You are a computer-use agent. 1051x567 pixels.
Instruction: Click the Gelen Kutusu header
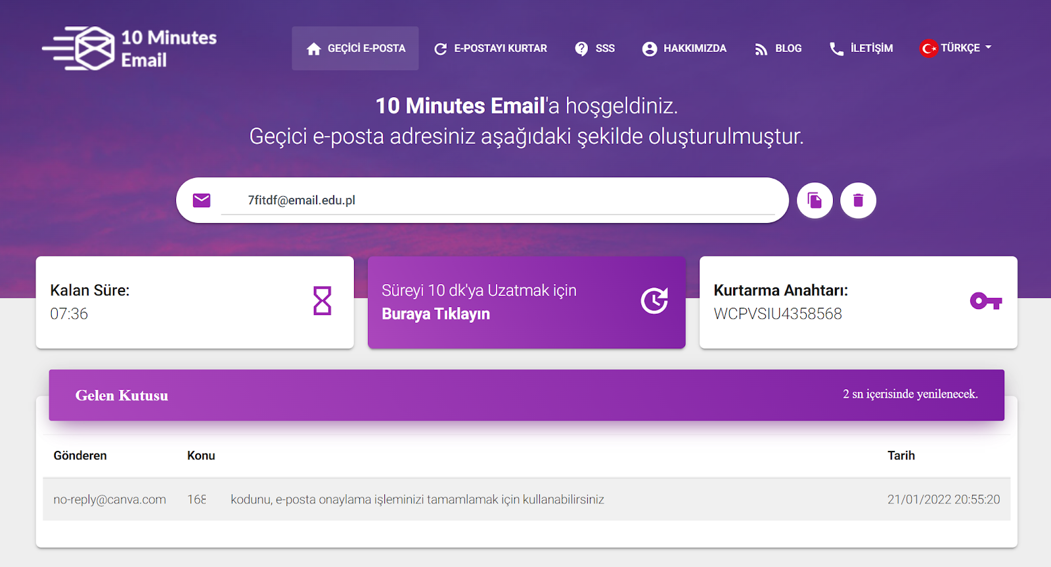122,395
